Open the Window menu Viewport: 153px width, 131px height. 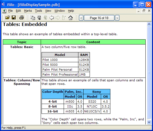60,11
